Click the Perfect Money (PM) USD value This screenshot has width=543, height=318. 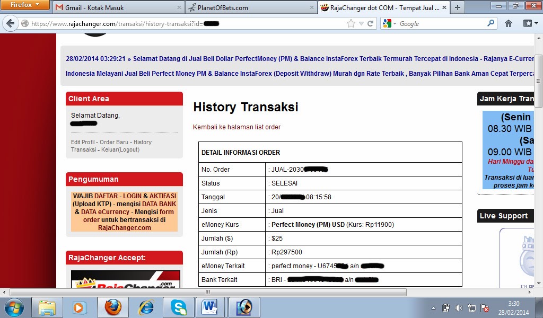(308, 225)
